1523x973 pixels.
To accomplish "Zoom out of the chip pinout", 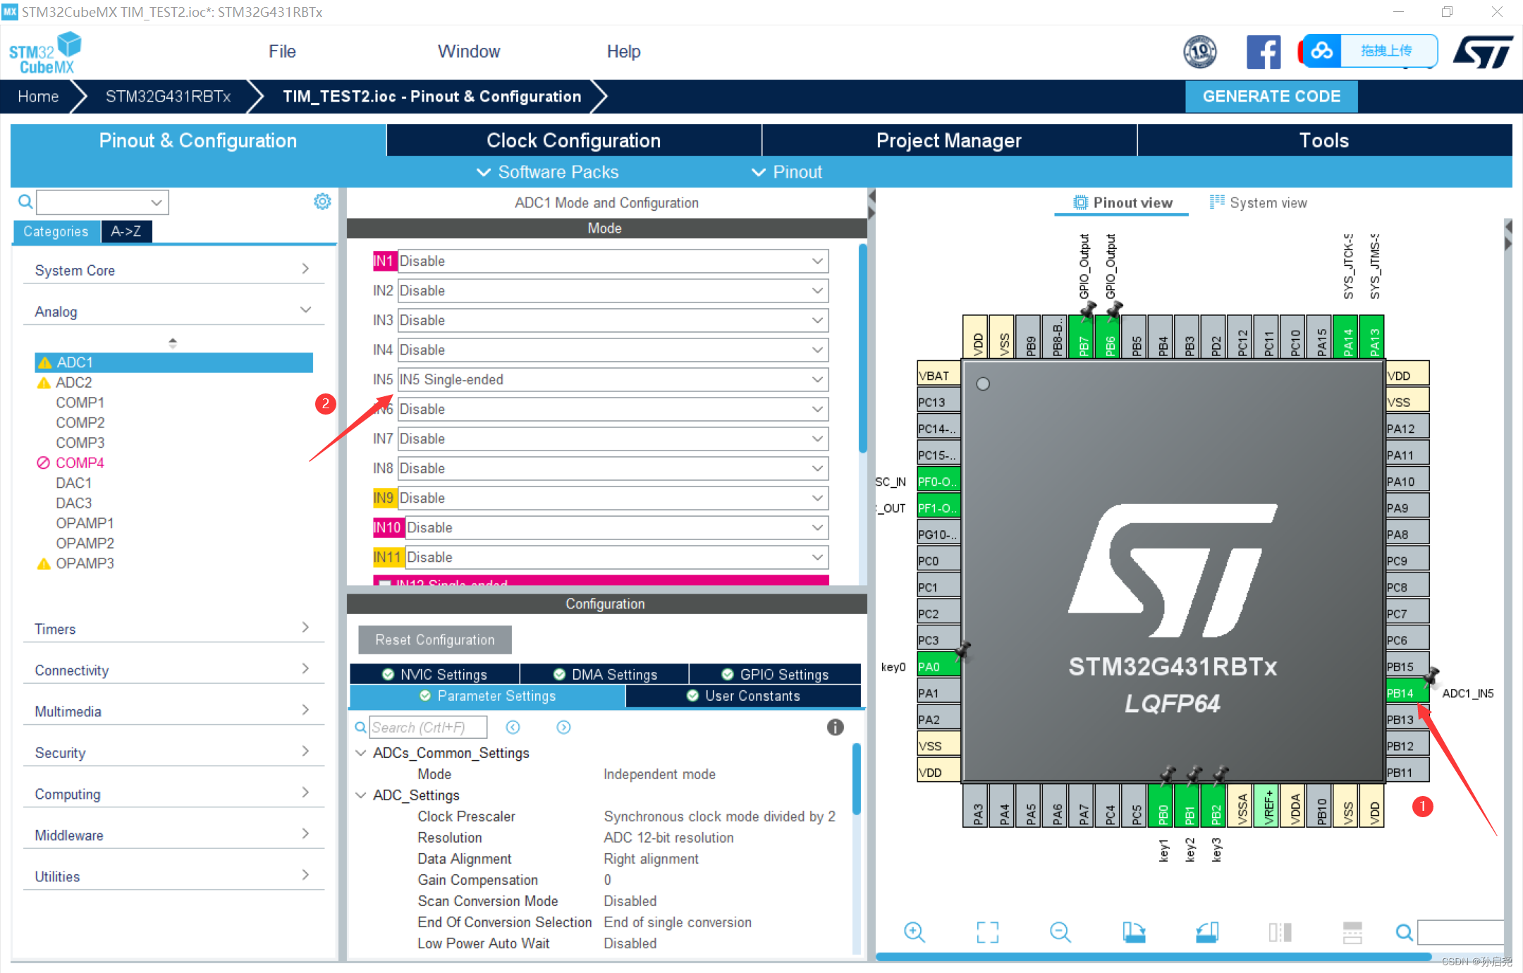I will (1060, 932).
